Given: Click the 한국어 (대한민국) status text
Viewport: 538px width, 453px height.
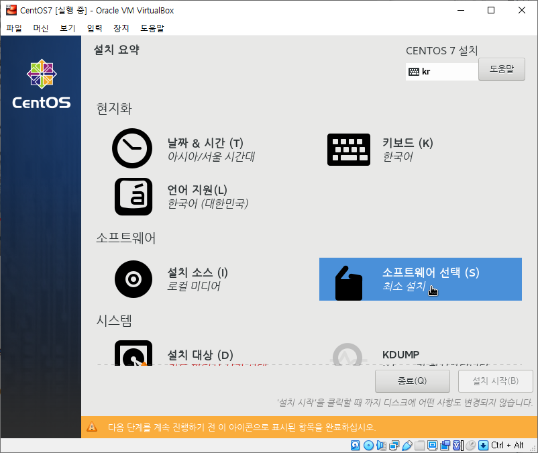Looking at the screenshot, I should (207, 204).
